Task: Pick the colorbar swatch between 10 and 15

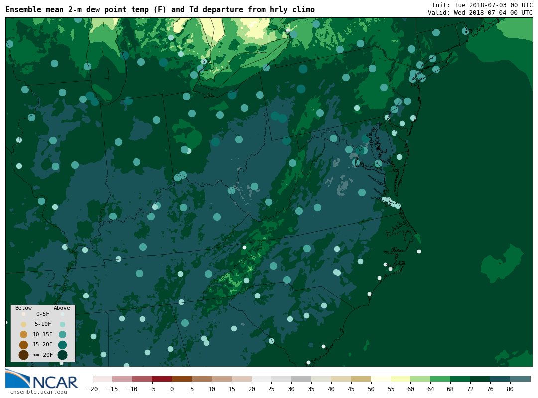Action: point(222,379)
